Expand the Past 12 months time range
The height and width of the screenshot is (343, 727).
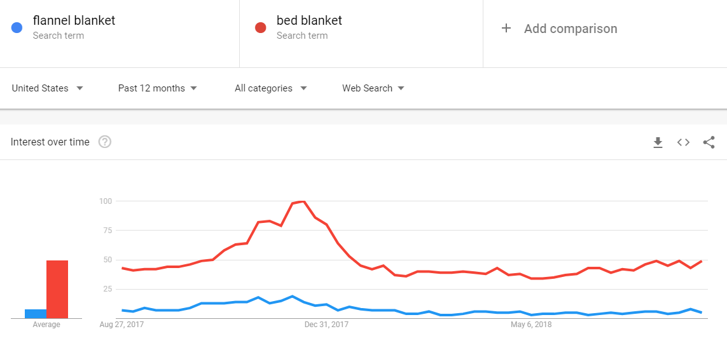point(158,88)
